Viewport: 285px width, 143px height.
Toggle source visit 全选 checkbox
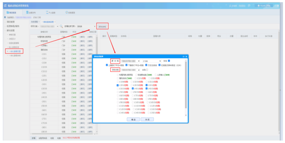(169, 61)
